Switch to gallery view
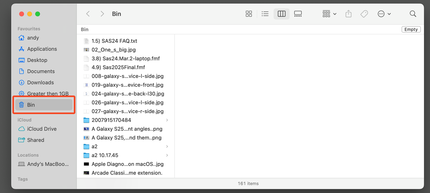 click(x=298, y=14)
